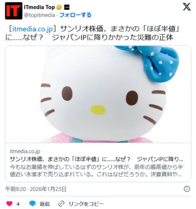Open the Hello Kitty article image
The height and width of the screenshot is (209, 196).
[98, 94]
